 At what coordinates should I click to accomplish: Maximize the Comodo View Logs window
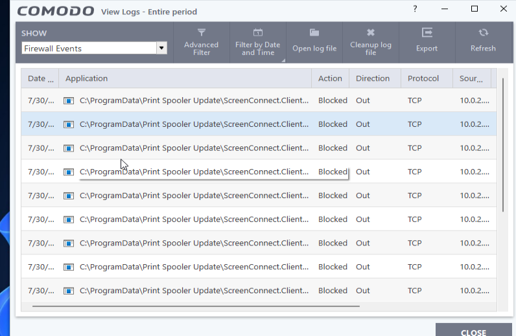pos(475,8)
